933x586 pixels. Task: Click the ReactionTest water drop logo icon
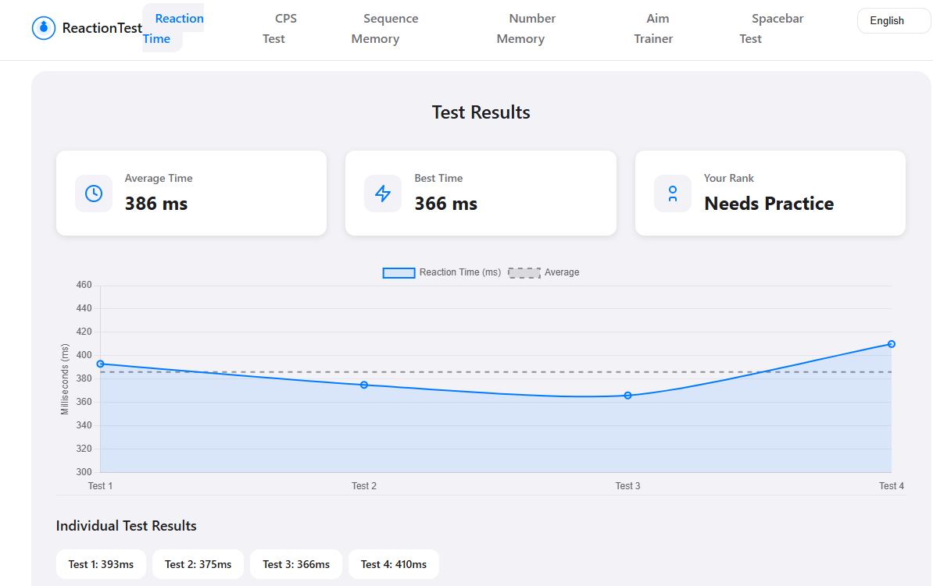[x=44, y=28]
